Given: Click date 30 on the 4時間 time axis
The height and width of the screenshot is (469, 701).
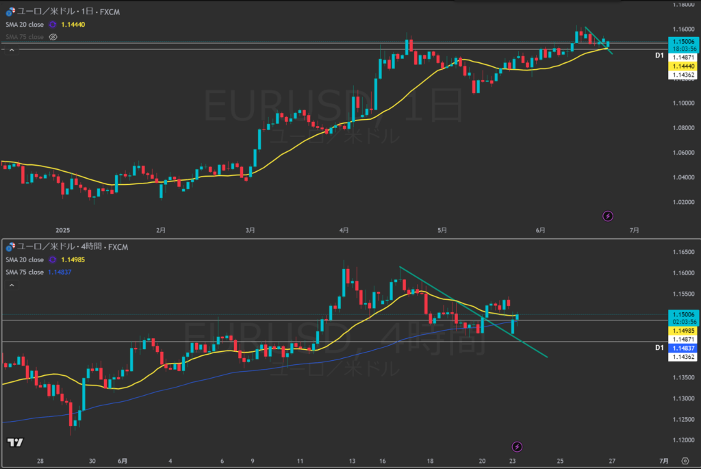Looking at the screenshot, I should [92, 461].
